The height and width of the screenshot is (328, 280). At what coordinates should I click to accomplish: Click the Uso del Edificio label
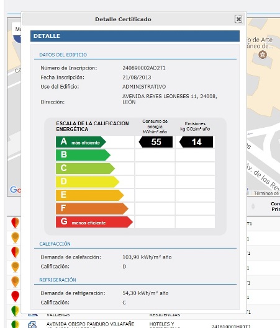(x=60, y=87)
